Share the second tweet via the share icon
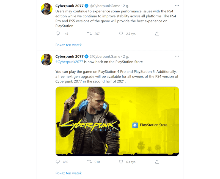The width and height of the screenshot is (220, 179). [x=157, y=162]
